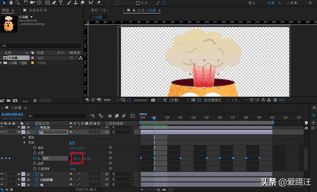This screenshot has height=192, width=317.
Task: Enable frame blending icon in timeline
Action: pos(117,116)
